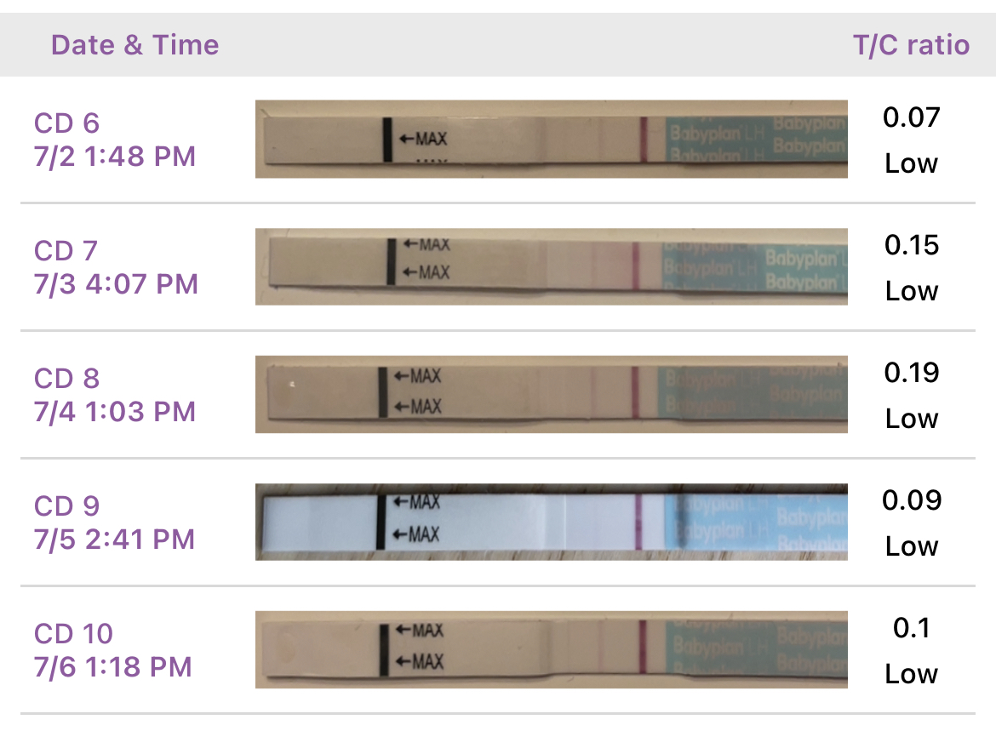Tap the 7/6 1:18 PM timestamp

tap(112, 666)
